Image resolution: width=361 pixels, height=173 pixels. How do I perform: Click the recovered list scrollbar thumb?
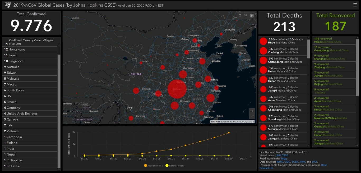(357, 68)
